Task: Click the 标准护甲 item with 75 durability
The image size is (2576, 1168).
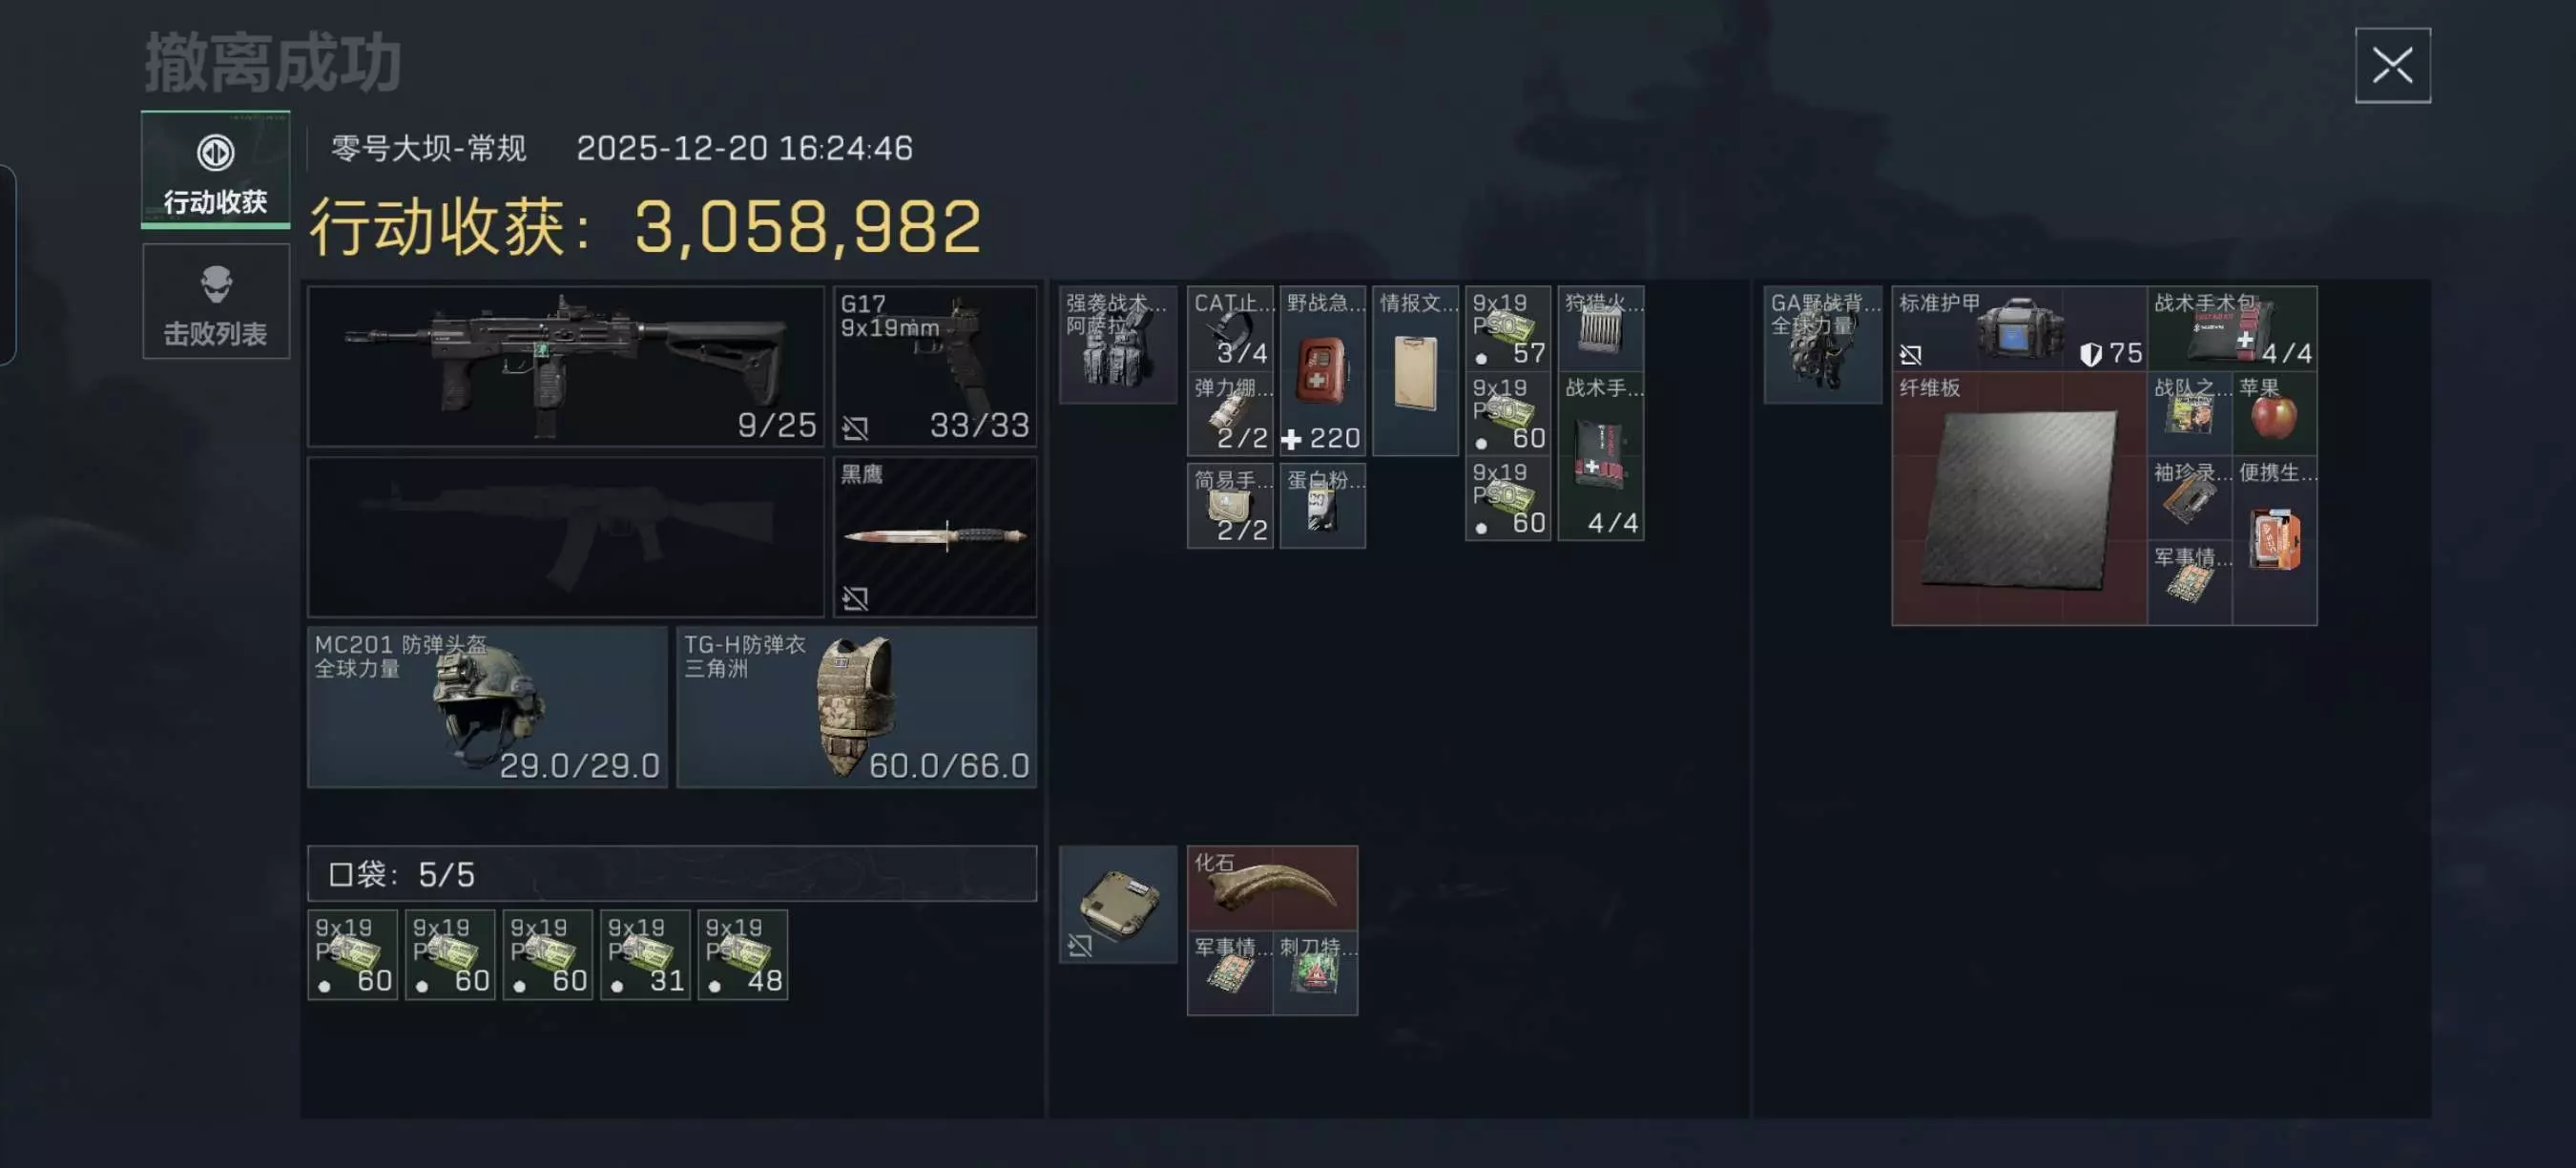Action: click(x=2019, y=329)
